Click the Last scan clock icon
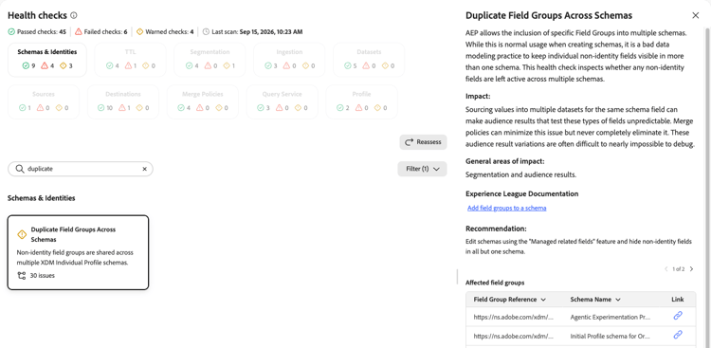Viewport: 711px width, 348px height. (206, 31)
